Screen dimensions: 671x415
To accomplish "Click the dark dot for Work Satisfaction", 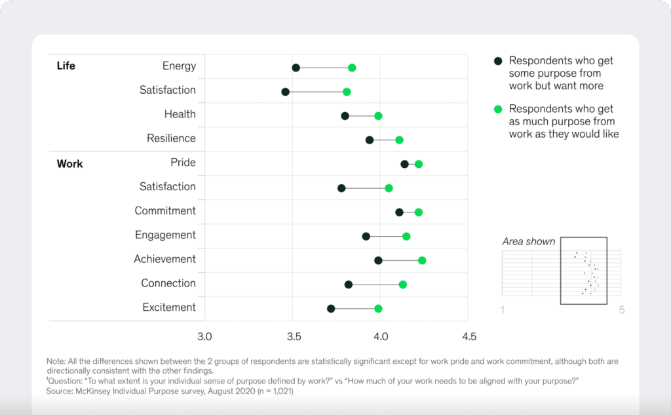I will (341, 188).
